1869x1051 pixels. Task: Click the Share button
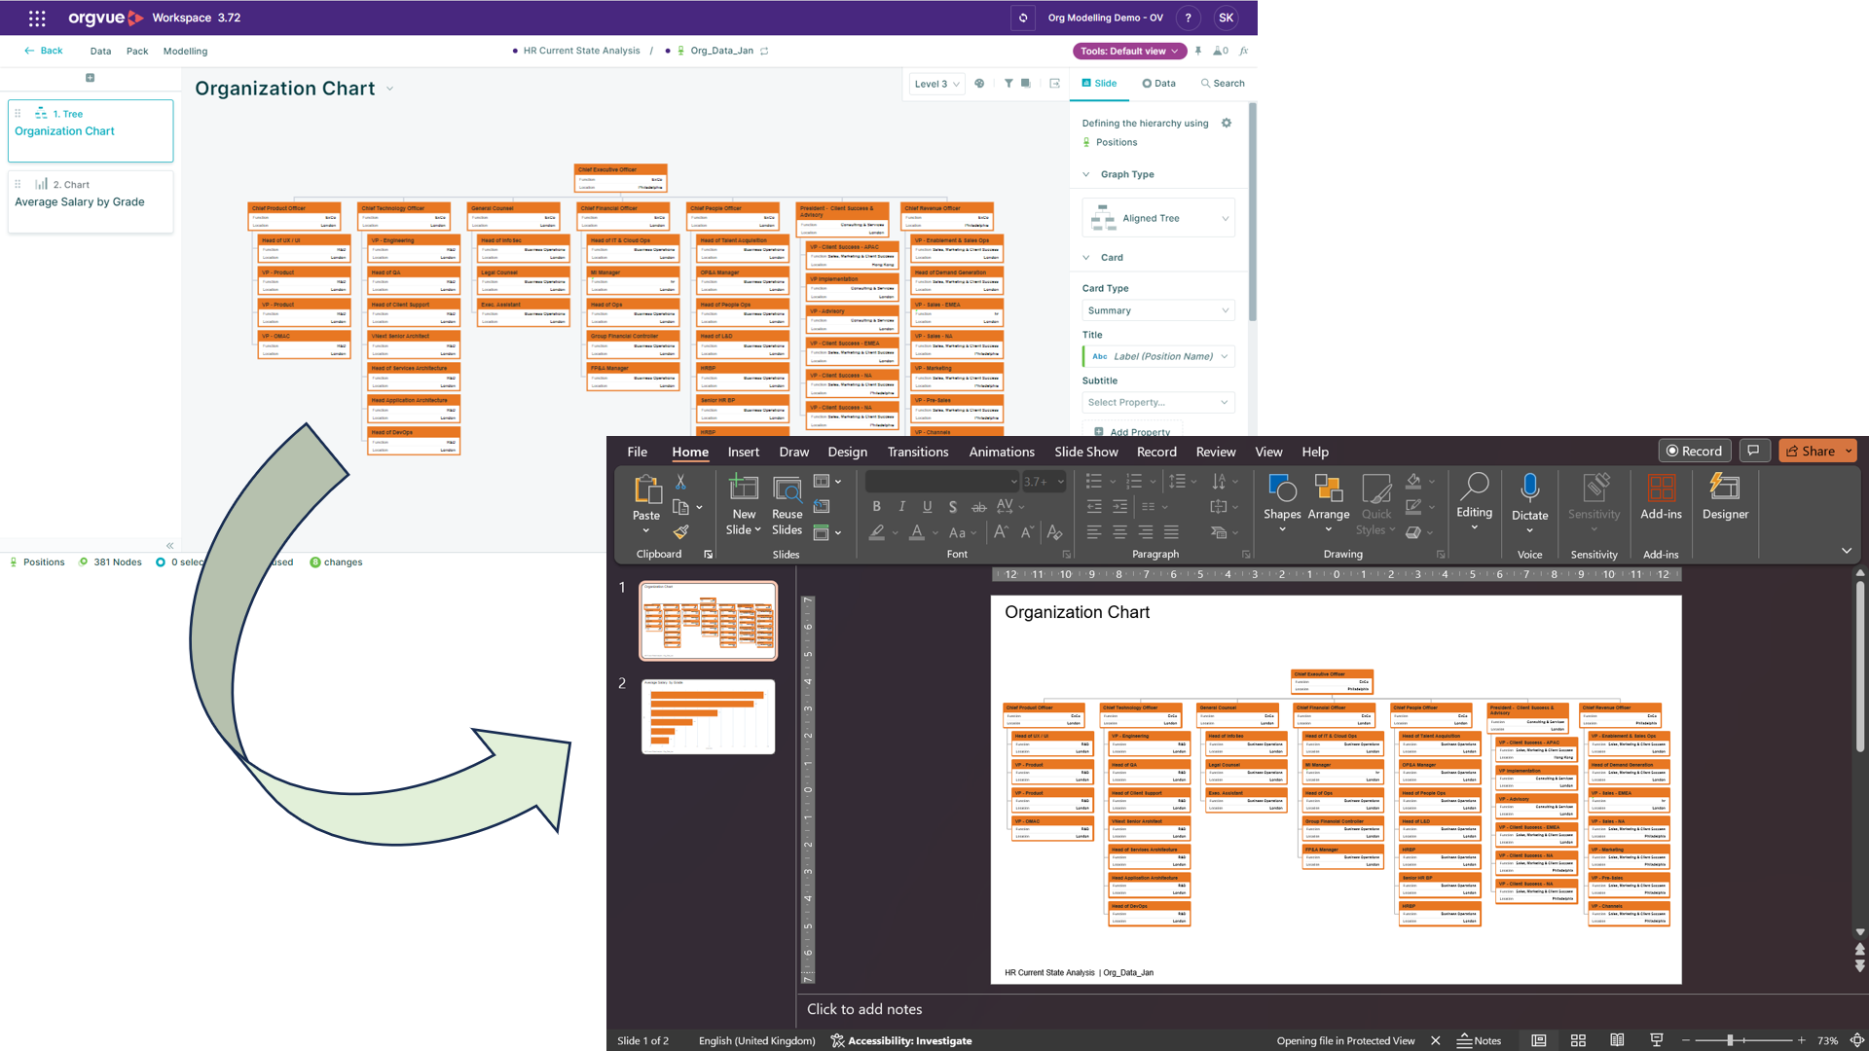(1811, 451)
